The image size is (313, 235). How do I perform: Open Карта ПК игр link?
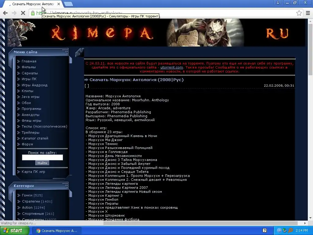click(33, 172)
